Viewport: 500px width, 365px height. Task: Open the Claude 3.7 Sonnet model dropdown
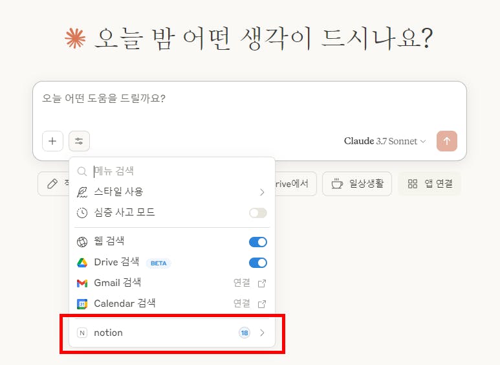pyautogui.click(x=385, y=141)
